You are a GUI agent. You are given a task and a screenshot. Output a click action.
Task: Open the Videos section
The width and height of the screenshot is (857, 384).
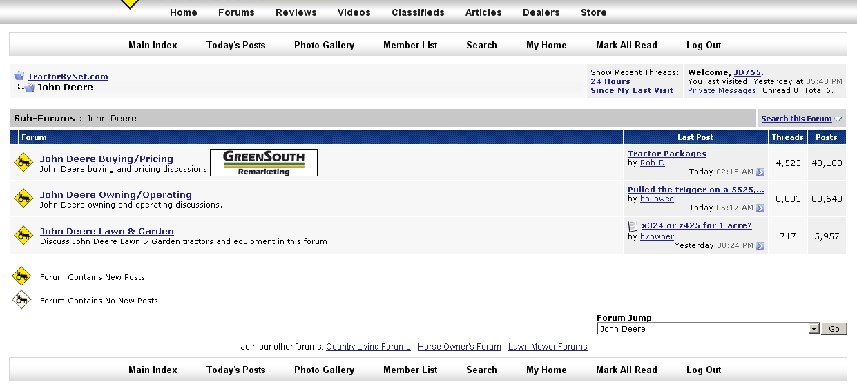[x=354, y=12]
